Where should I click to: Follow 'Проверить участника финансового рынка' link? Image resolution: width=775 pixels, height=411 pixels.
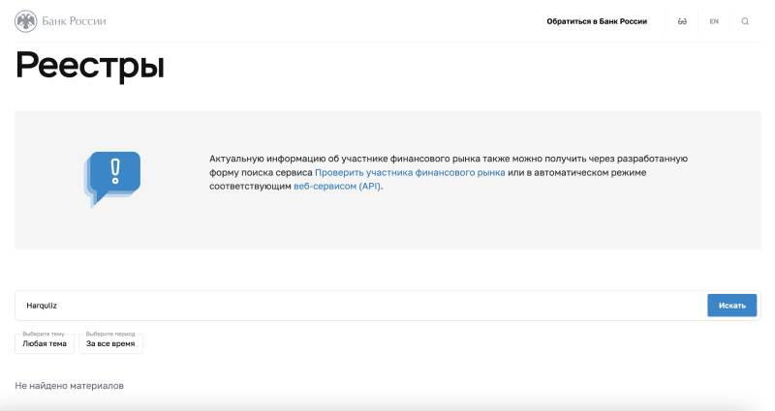[410, 172]
